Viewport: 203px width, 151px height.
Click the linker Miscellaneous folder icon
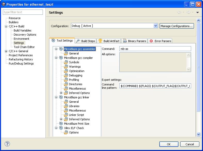66,110
